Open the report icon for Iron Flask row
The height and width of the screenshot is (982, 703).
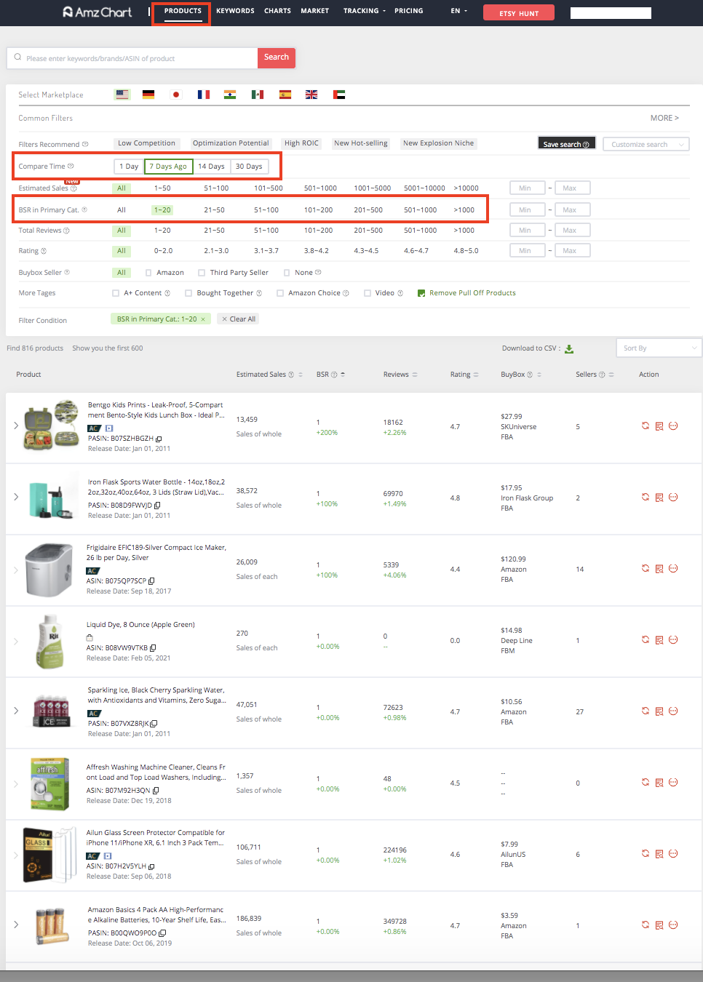(659, 498)
